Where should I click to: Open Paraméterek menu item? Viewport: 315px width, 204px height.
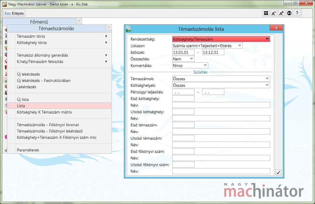click(x=59, y=150)
